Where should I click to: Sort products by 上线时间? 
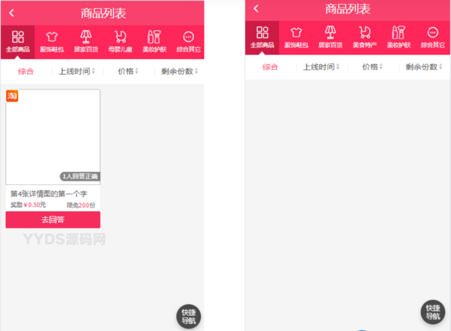(x=74, y=70)
